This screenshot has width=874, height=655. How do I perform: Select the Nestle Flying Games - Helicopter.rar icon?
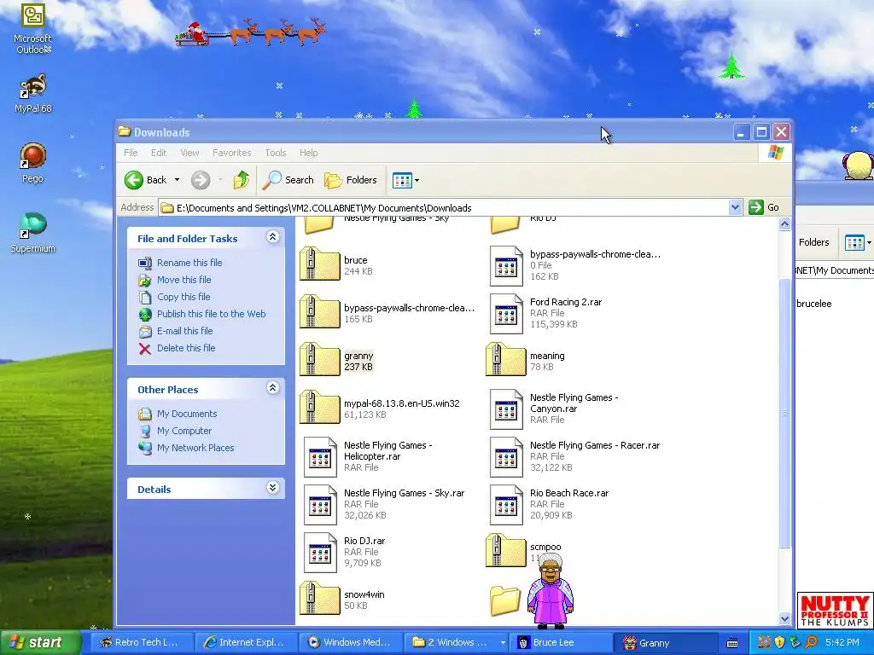pyautogui.click(x=320, y=457)
